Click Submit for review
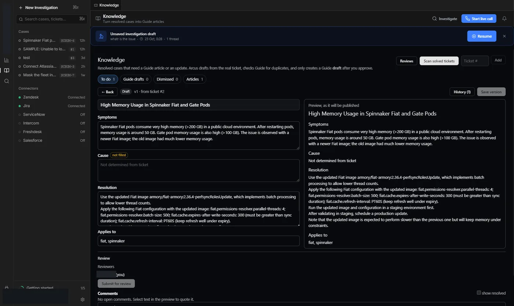The image size is (514, 306). point(116,284)
